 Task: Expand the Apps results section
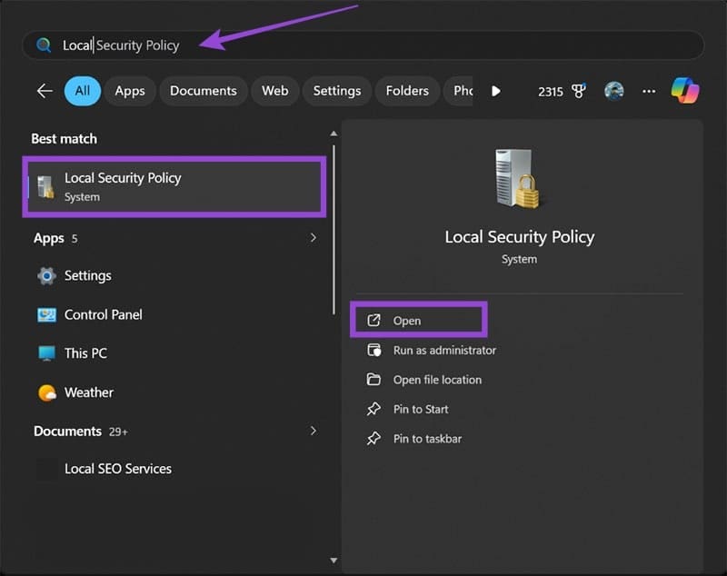coord(314,238)
